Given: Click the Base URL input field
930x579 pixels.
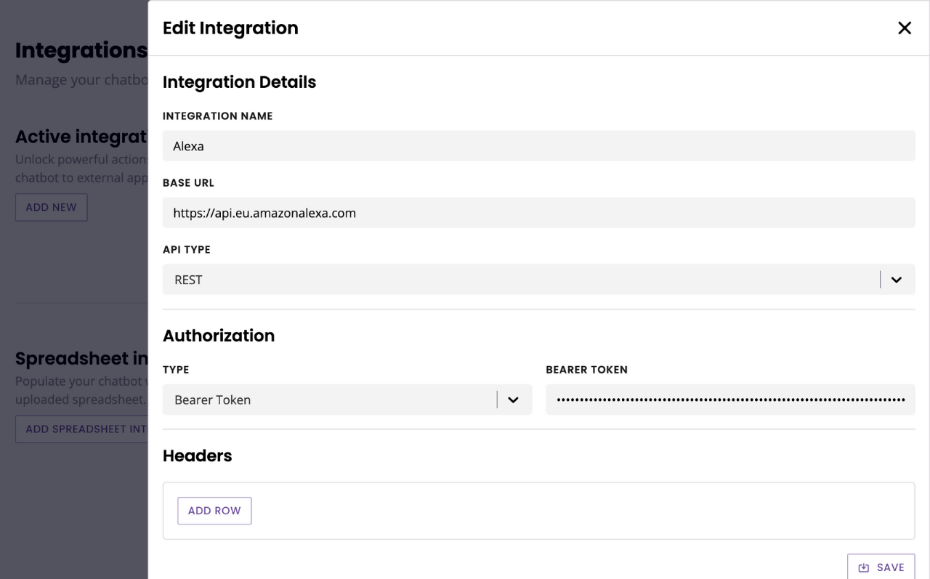Looking at the screenshot, I should pyautogui.click(x=538, y=213).
